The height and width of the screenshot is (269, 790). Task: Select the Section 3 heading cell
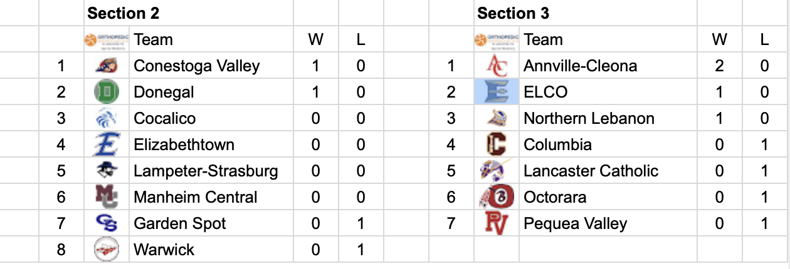click(x=513, y=13)
